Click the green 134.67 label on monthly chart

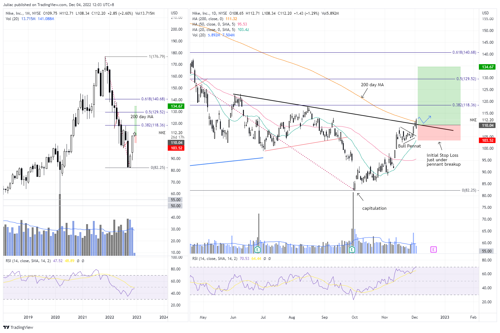(x=177, y=106)
